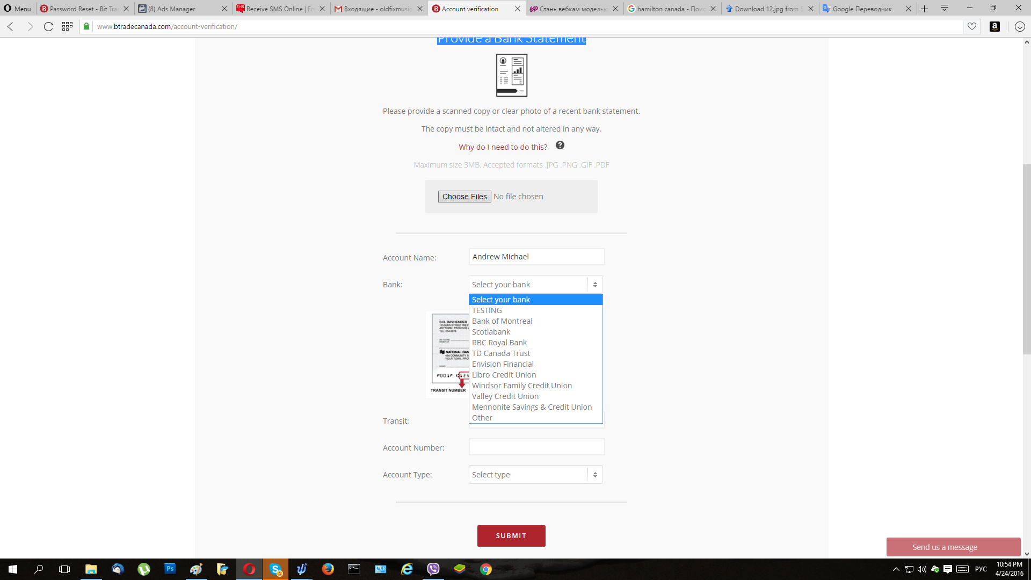Click the cheque transit number sample image

(x=448, y=354)
